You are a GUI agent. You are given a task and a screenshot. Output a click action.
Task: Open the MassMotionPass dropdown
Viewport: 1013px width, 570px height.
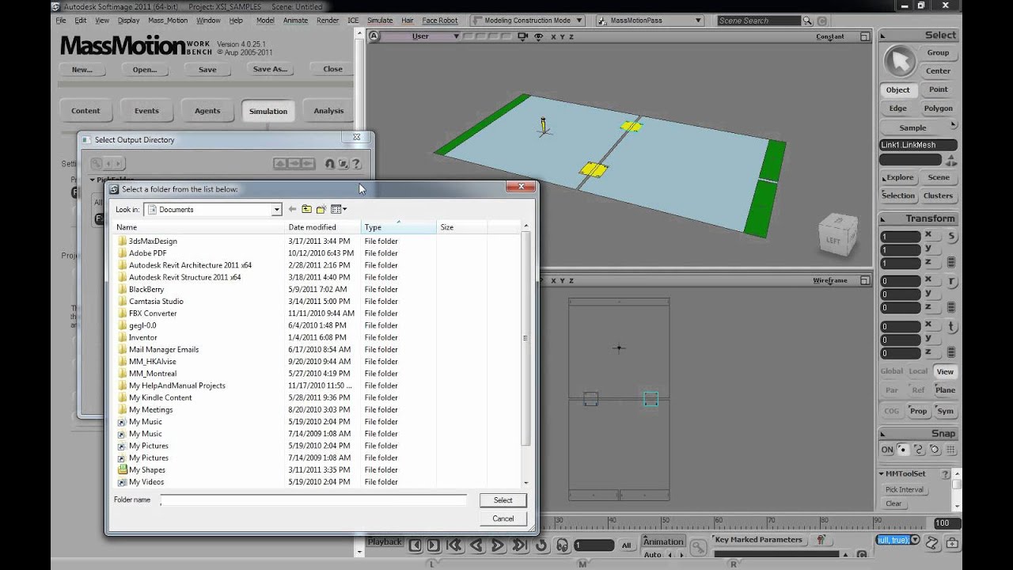click(651, 21)
